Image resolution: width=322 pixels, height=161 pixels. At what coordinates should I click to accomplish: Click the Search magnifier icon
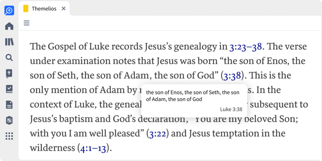coord(9,58)
